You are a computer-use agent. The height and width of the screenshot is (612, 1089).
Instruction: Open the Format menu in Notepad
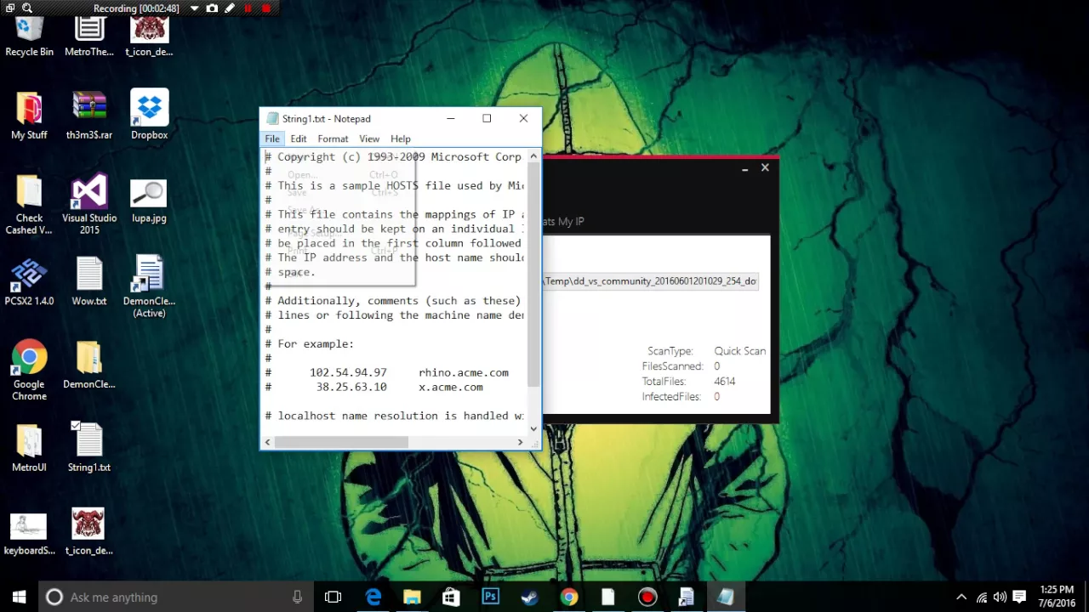point(333,139)
